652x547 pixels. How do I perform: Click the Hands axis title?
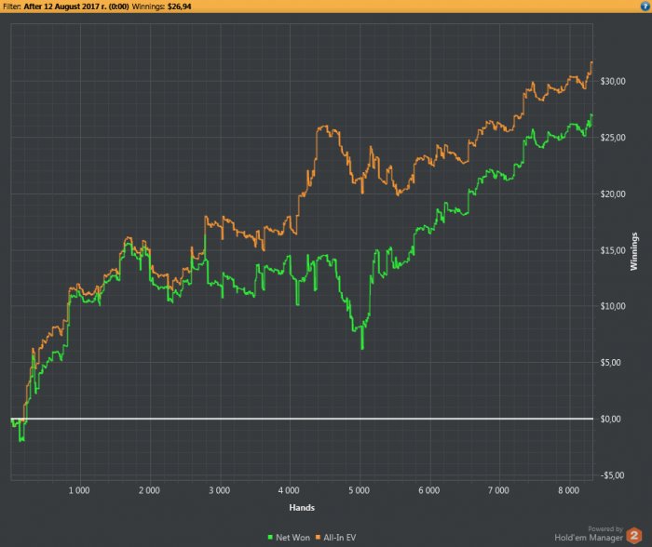pyautogui.click(x=302, y=508)
